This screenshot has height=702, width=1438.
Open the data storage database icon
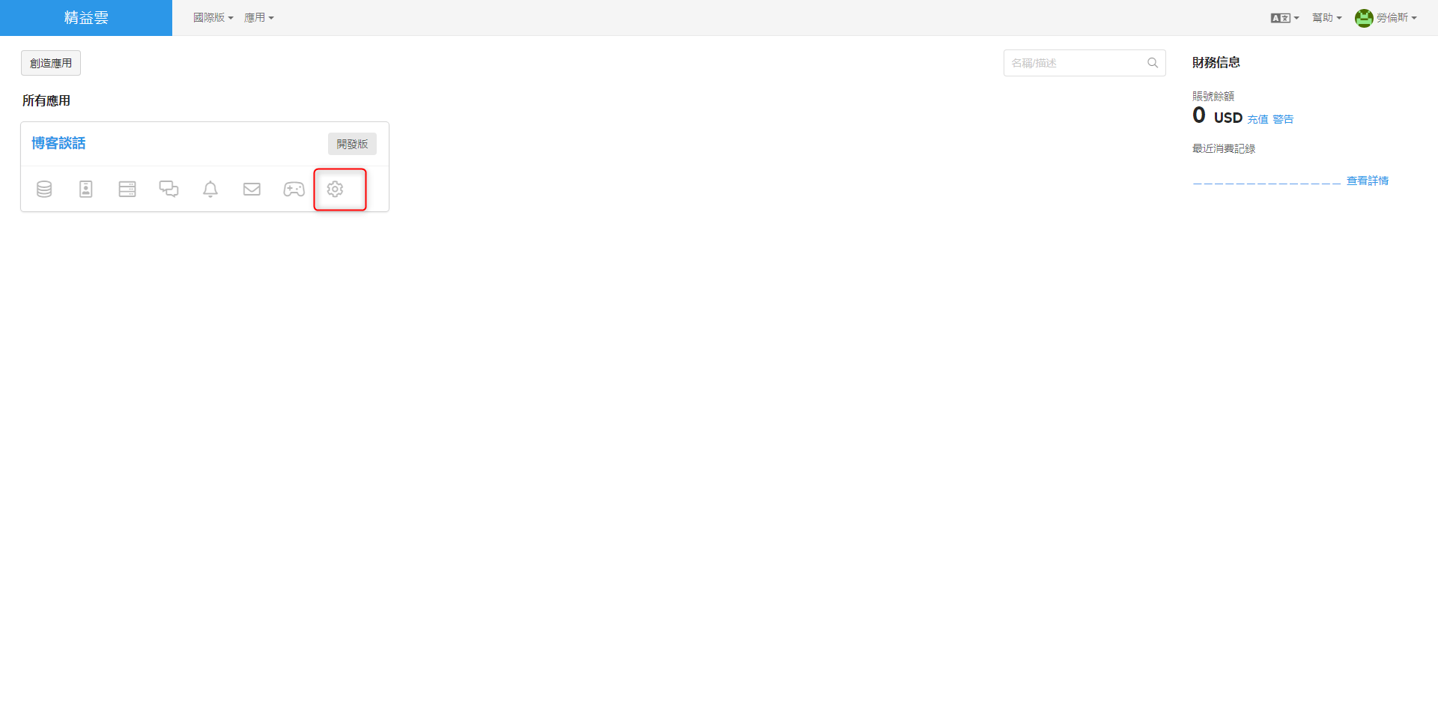point(44,189)
